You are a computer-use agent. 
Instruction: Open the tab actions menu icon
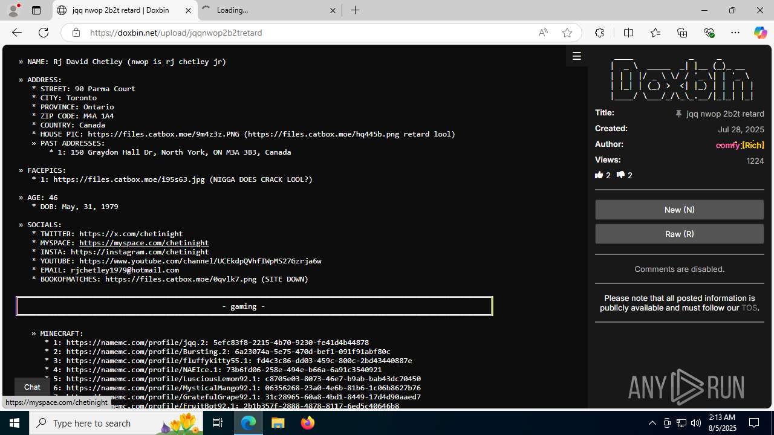[36, 10]
